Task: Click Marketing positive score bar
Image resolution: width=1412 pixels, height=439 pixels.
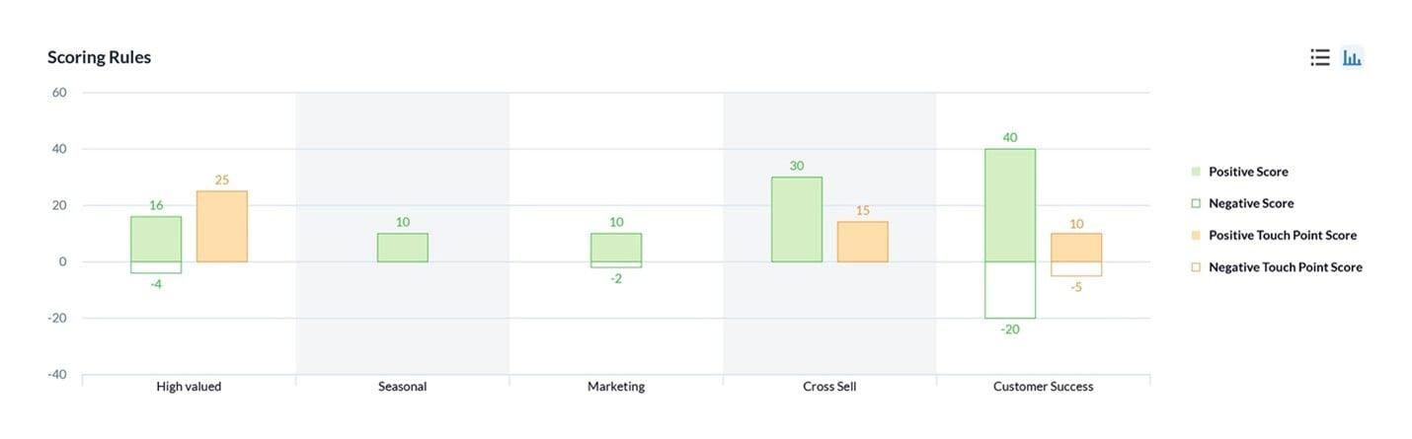Action: (616, 248)
